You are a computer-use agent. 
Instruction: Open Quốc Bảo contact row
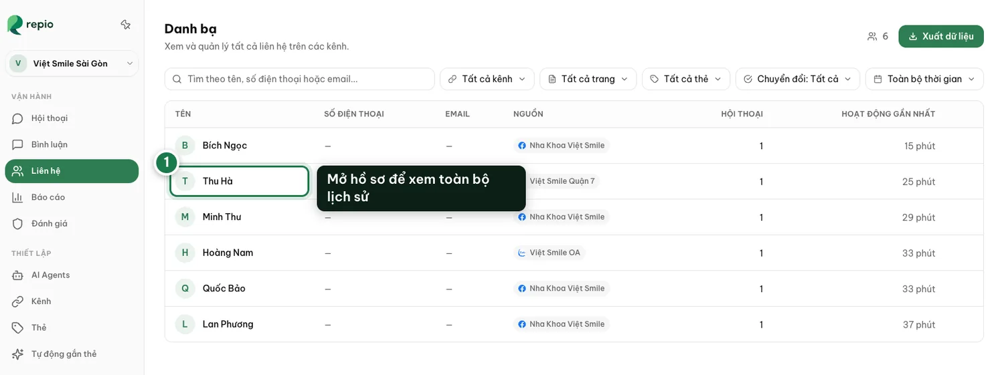(x=574, y=289)
